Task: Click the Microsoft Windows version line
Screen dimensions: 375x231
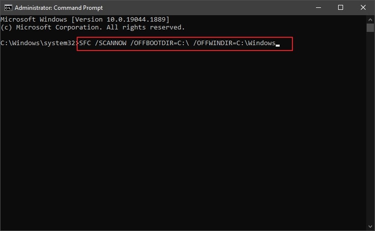Action: coord(85,20)
